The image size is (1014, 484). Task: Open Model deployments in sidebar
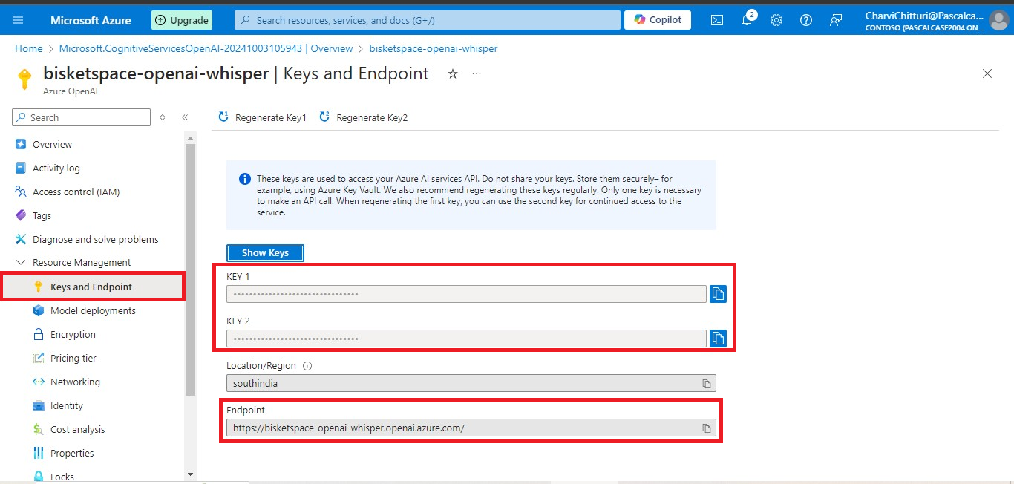[x=93, y=311]
